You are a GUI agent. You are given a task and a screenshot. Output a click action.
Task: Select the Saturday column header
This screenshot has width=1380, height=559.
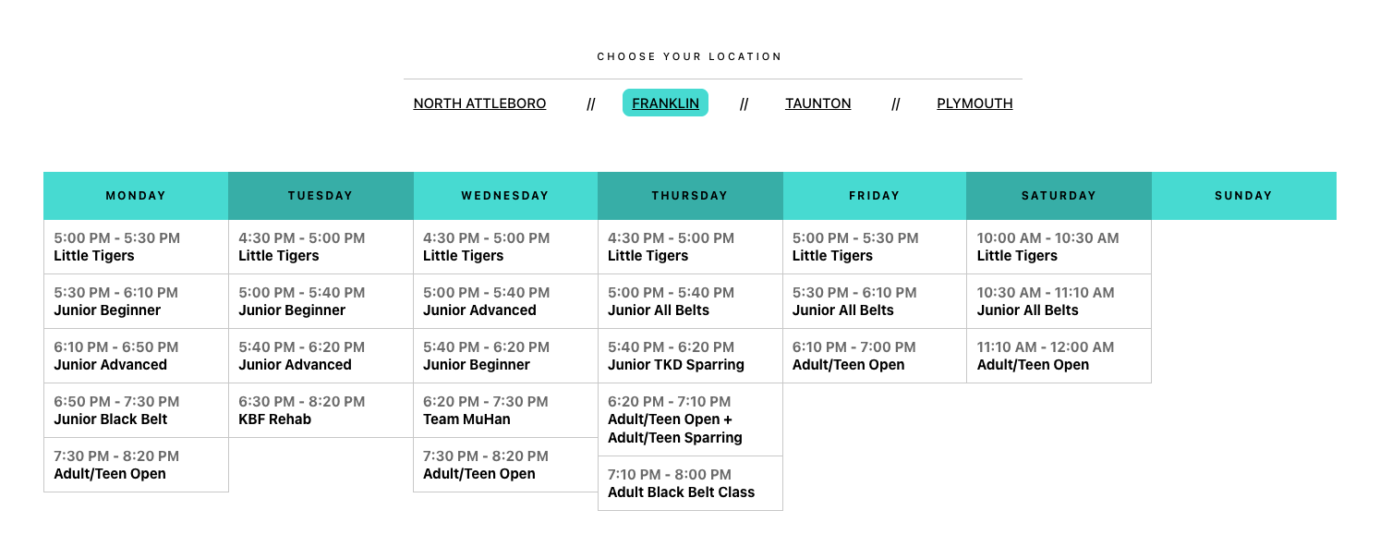[1059, 196]
